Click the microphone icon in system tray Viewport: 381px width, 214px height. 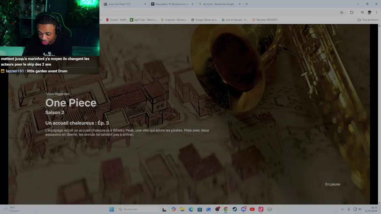pos(349,209)
